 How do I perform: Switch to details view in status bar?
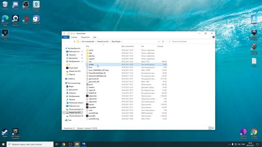(210, 128)
